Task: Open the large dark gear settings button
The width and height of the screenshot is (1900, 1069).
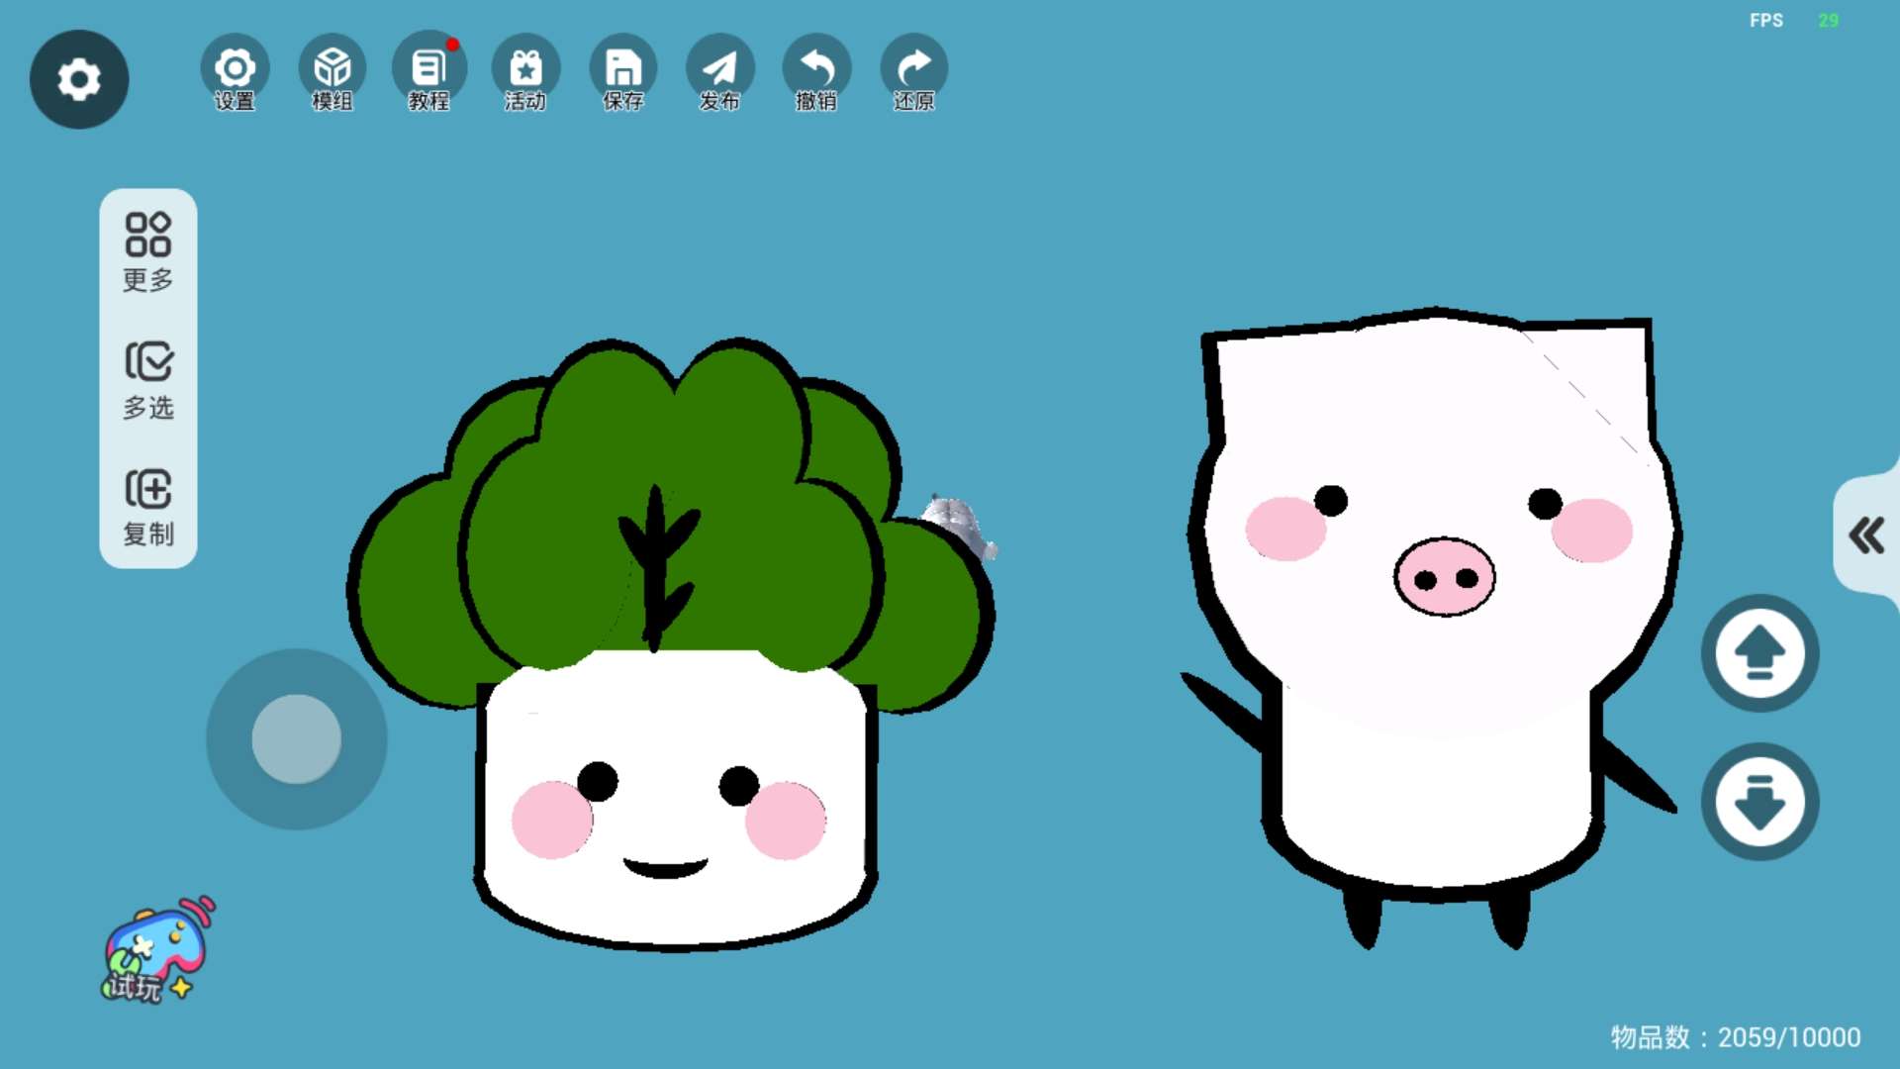Action: (79, 79)
